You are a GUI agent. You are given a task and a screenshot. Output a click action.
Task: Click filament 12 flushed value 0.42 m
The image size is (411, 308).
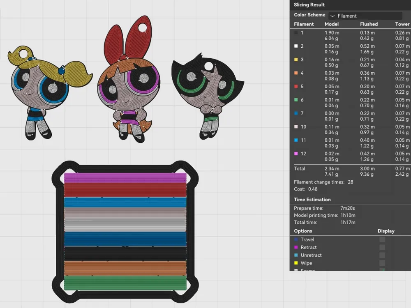tap(367, 154)
